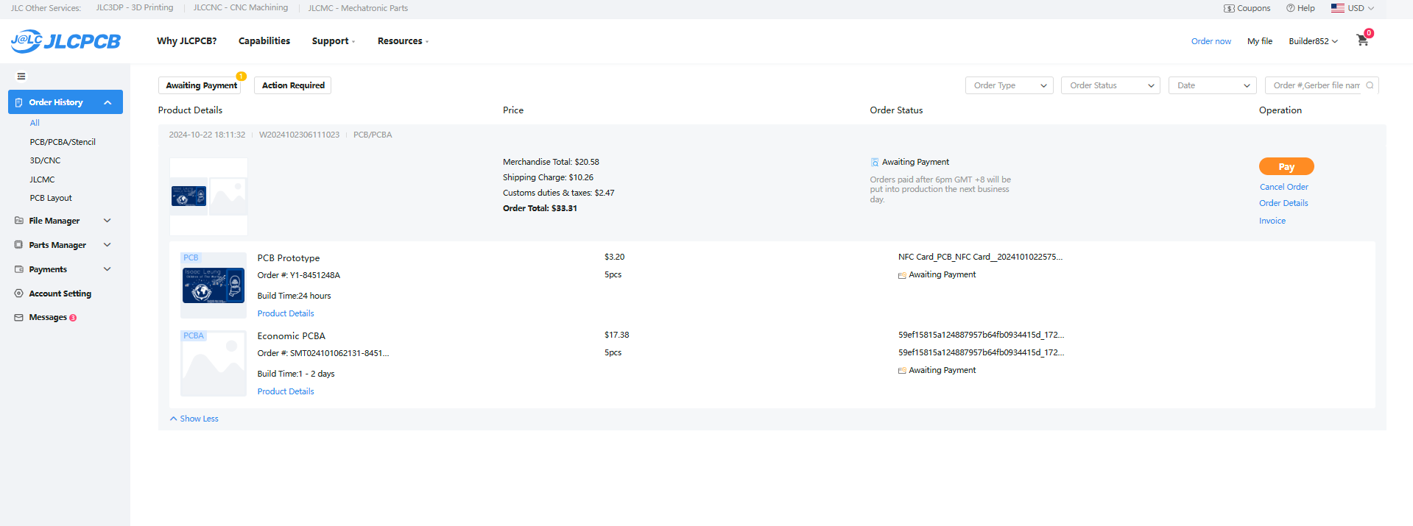Expand the Parts Manager chevron

[108, 245]
